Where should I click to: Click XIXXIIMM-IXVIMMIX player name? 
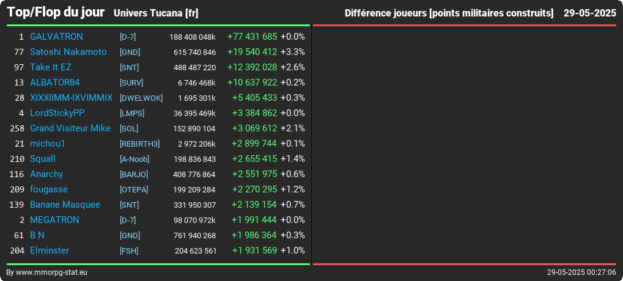(x=72, y=98)
